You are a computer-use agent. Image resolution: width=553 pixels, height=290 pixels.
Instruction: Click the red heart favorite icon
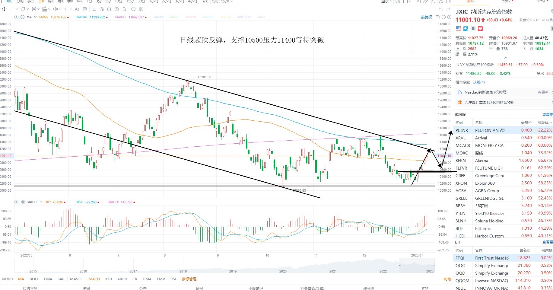480,29
